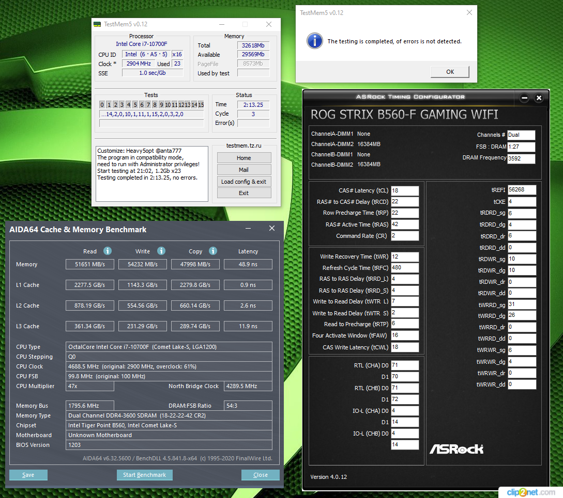563x498 pixels.
Task: Click the BIOS Version 1203 field
Action: (x=169, y=445)
